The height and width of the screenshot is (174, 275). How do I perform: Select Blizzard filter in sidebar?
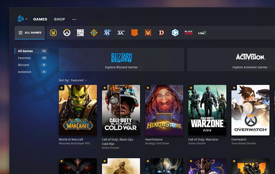point(31,65)
